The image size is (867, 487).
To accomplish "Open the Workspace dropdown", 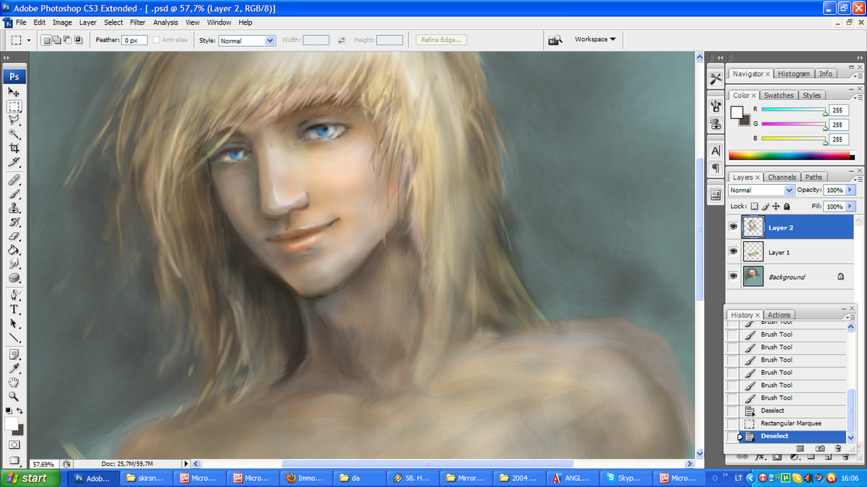I will point(595,39).
